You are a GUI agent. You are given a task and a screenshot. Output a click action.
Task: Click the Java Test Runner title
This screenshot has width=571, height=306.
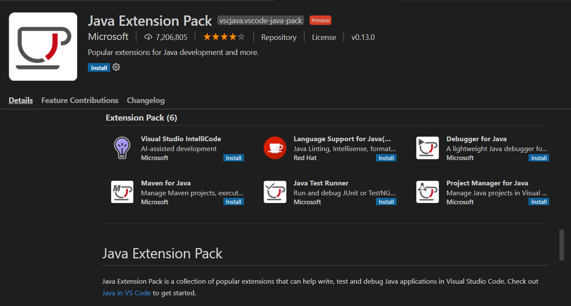pos(321,183)
